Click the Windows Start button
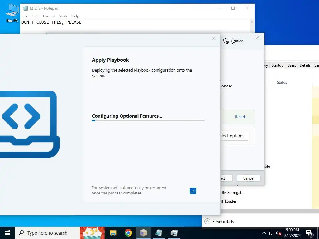This screenshot has width=319, height=239. pyautogui.click(x=7, y=233)
